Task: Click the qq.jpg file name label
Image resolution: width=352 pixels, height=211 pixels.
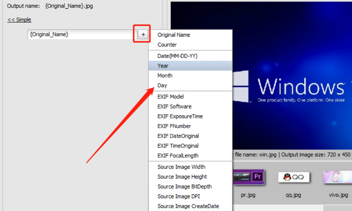Action: tap(293, 195)
